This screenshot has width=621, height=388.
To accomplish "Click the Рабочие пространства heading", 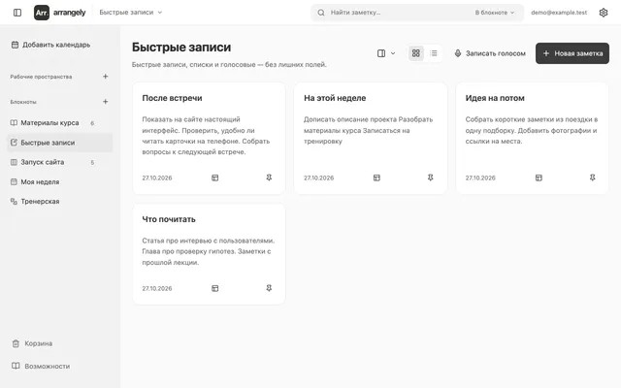I will (x=41, y=77).
